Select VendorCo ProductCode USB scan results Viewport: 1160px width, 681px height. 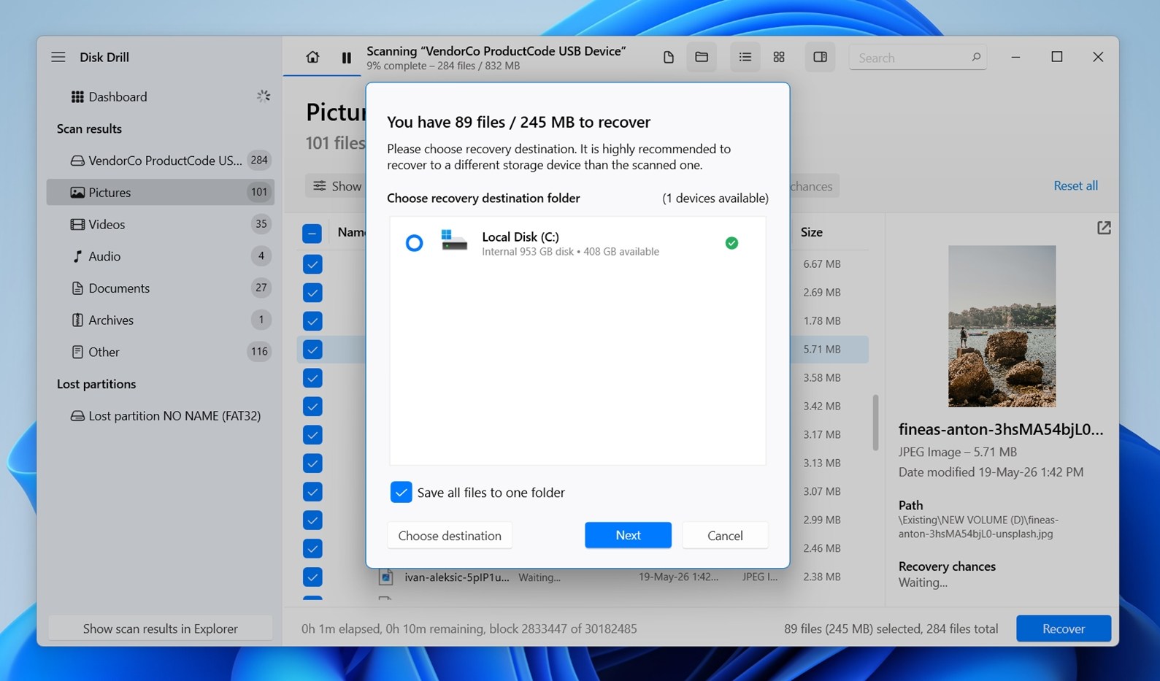[161, 160]
